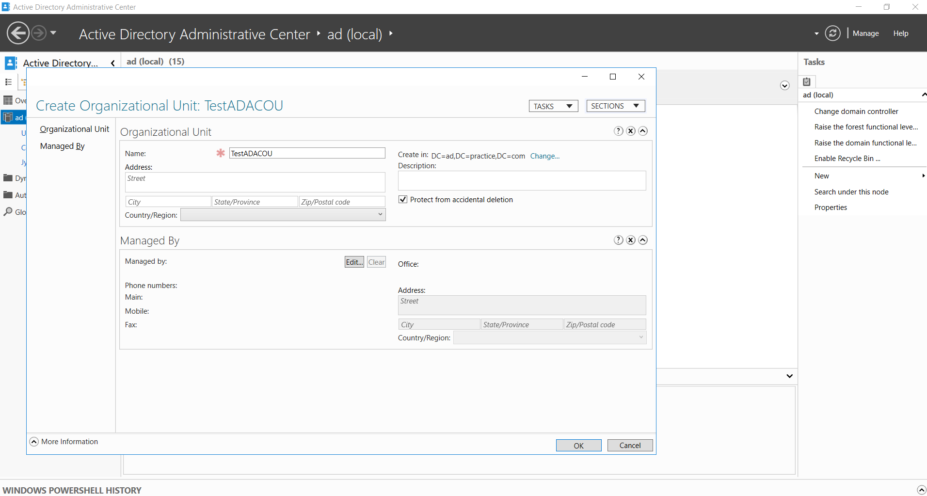Open the TASKS dropdown in dialog
The height and width of the screenshot is (496, 927).
(x=553, y=106)
